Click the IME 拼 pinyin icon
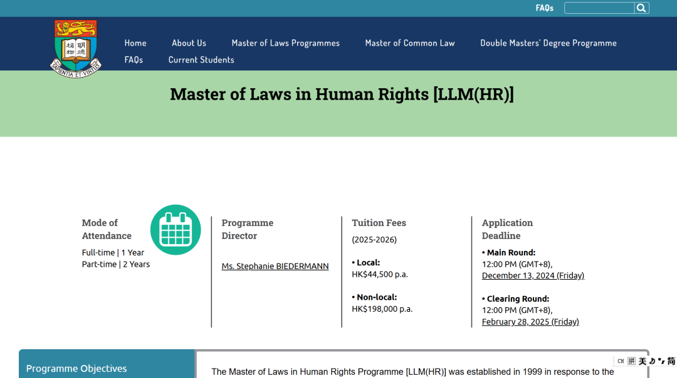Screen dimensions: 677x378 click(631, 361)
